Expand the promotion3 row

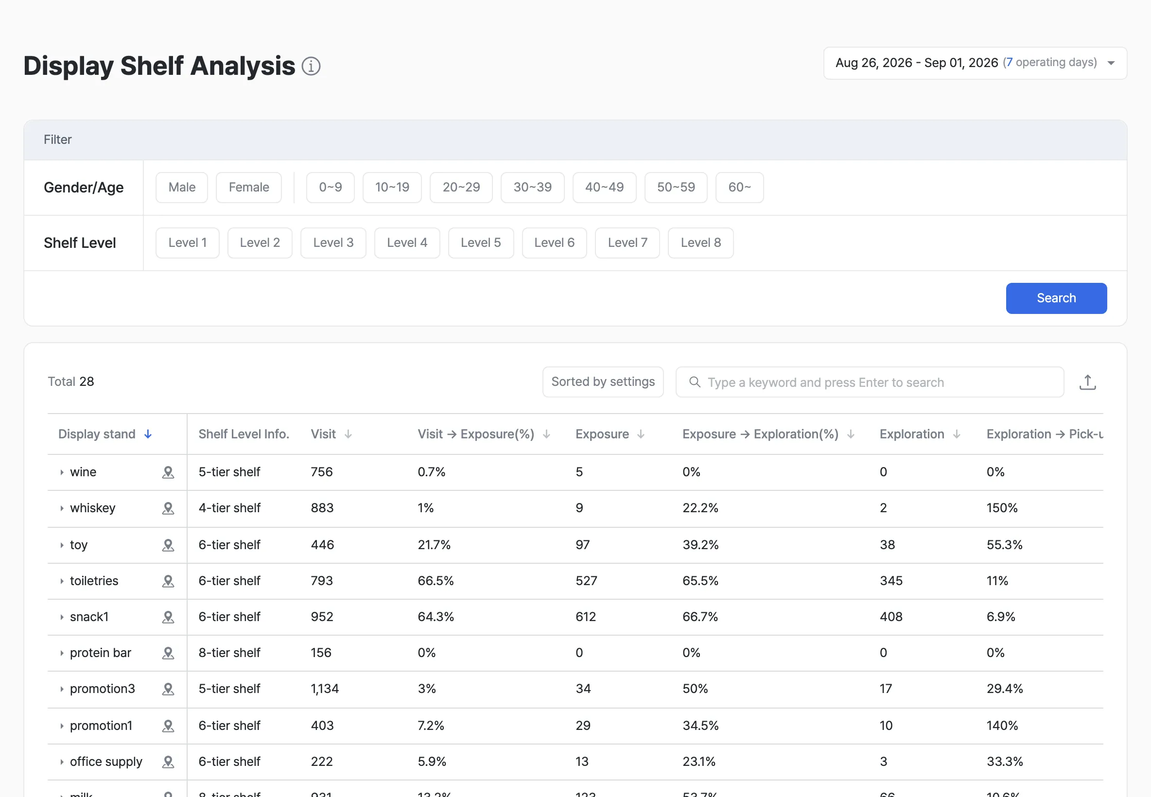[61, 689]
